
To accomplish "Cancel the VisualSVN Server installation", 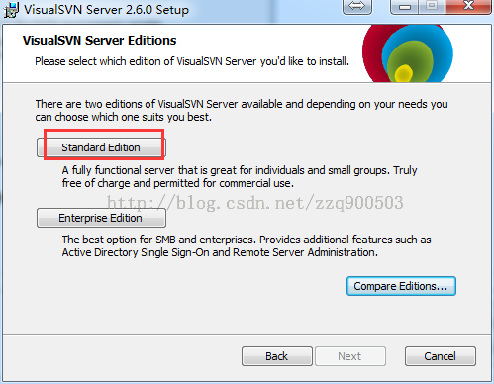I will click(441, 356).
